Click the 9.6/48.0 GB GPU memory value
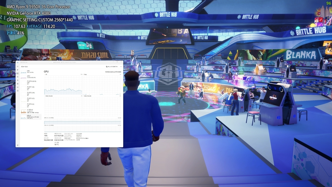 (x=48, y=140)
